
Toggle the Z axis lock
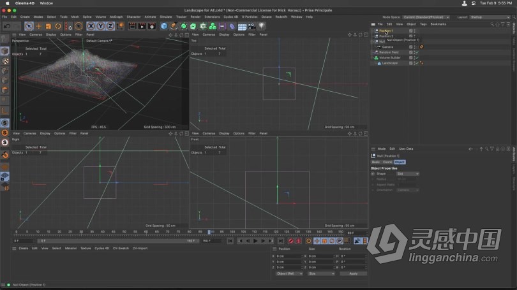coord(110,26)
